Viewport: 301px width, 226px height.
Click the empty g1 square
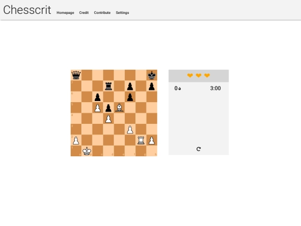click(141, 151)
